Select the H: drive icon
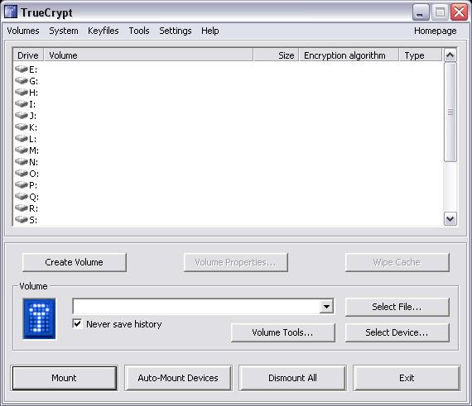The image size is (472, 406). coord(22,92)
